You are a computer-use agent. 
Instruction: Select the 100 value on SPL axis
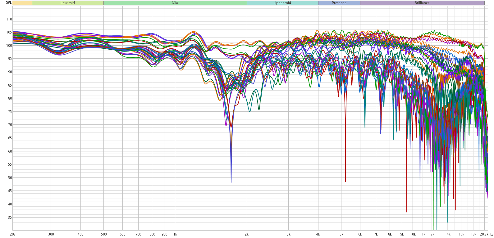[9, 46]
